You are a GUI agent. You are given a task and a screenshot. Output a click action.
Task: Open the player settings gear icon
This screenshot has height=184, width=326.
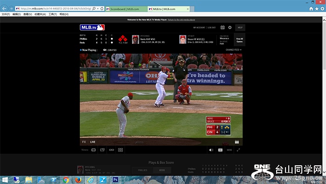(x=230, y=27)
